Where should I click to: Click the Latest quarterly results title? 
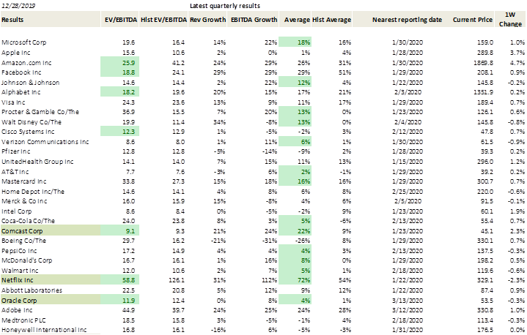point(225,6)
